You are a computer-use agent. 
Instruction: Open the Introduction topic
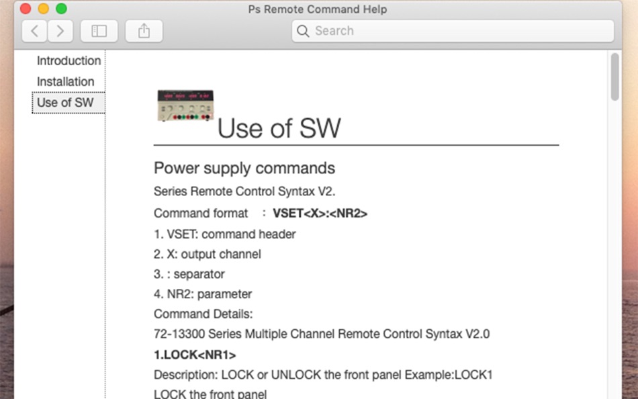tap(69, 61)
